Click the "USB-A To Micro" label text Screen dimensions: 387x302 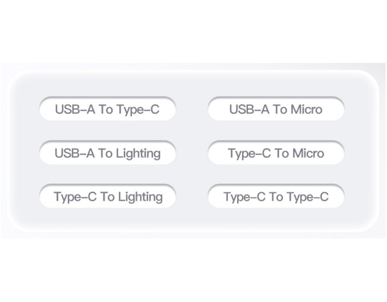tap(276, 109)
